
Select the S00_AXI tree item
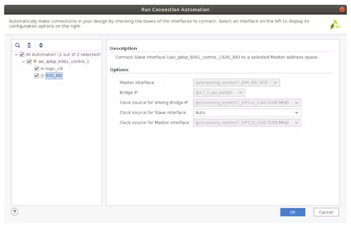click(x=54, y=75)
